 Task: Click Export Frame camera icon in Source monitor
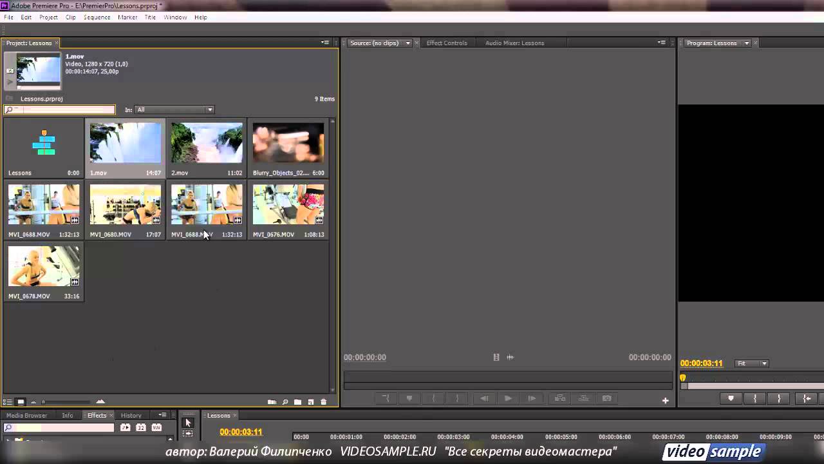pos(607,398)
